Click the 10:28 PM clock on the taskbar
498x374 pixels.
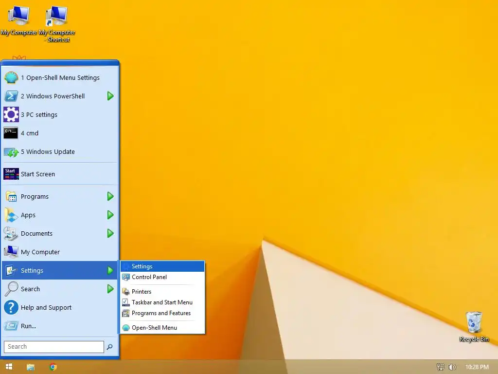tap(477, 367)
